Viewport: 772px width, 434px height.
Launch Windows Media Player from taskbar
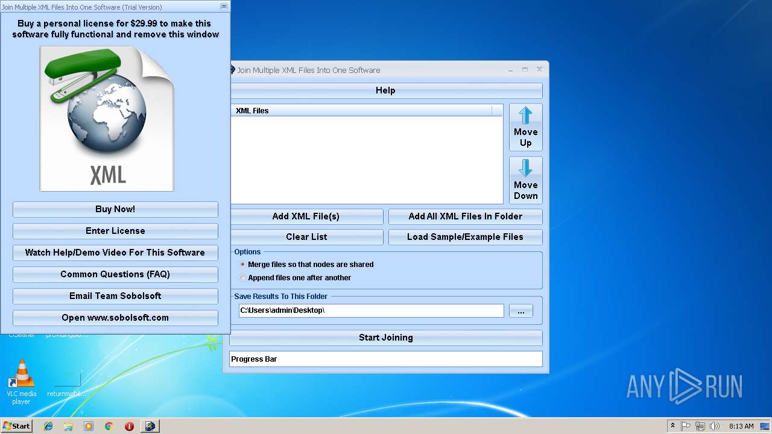[x=89, y=426]
